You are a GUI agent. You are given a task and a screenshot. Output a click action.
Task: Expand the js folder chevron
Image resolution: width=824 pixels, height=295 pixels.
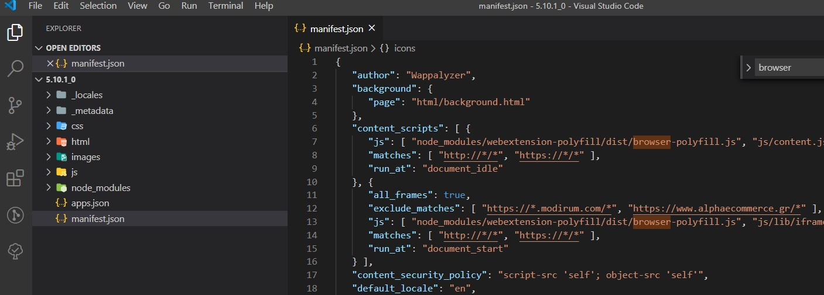pos(49,172)
